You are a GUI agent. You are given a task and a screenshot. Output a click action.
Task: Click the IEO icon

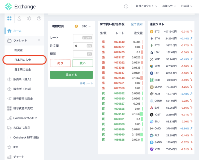coord(9,147)
